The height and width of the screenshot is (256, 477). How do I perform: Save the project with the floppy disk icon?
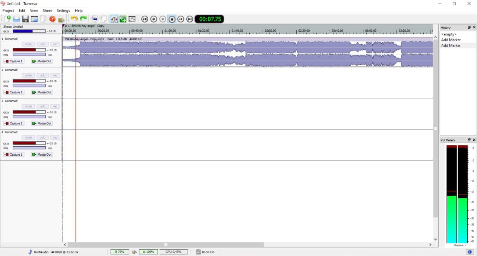coord(25,19)
